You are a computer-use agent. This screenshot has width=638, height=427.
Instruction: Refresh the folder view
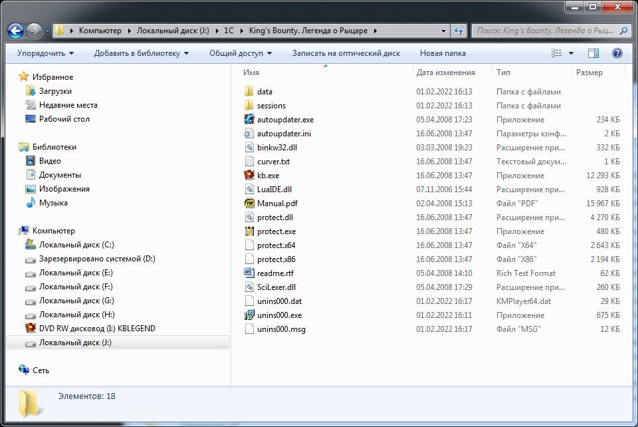click(459, 30)
